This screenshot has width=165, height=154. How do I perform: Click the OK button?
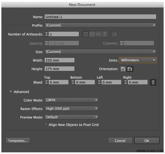(147, 141)
